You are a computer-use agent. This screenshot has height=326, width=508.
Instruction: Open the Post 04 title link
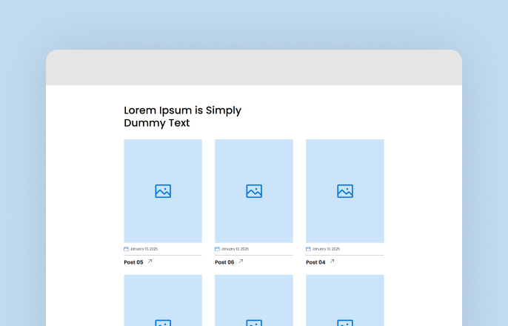pos(315,262)
